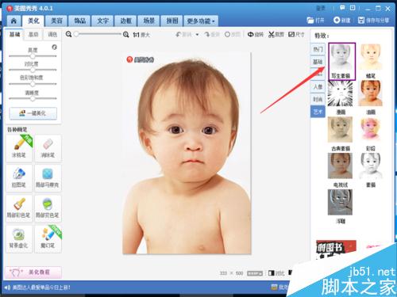Click the 清晰度 sharpness slider
This screenshot has width=397, height=297.
click(33, 98)
